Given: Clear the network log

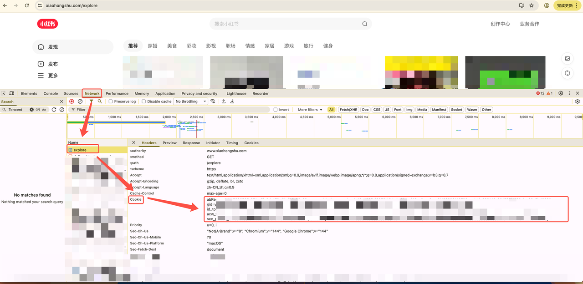Looking at the screenshot, I should [x=80, y=101].
